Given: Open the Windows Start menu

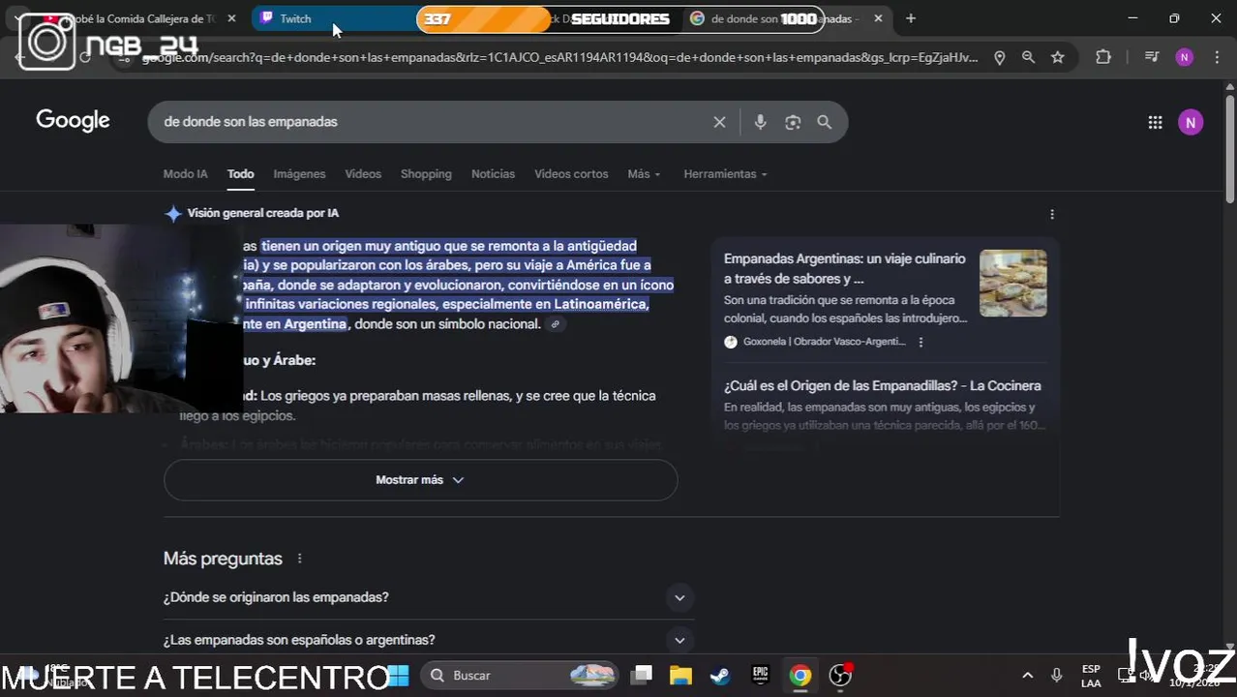Looking at the screenshot, I should tap(398, 675).
